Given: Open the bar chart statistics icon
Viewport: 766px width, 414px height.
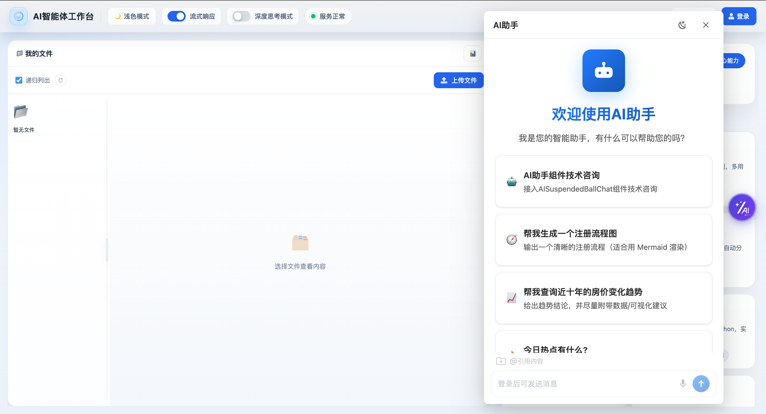Looking at the screenshot, I should click(473, 54).
